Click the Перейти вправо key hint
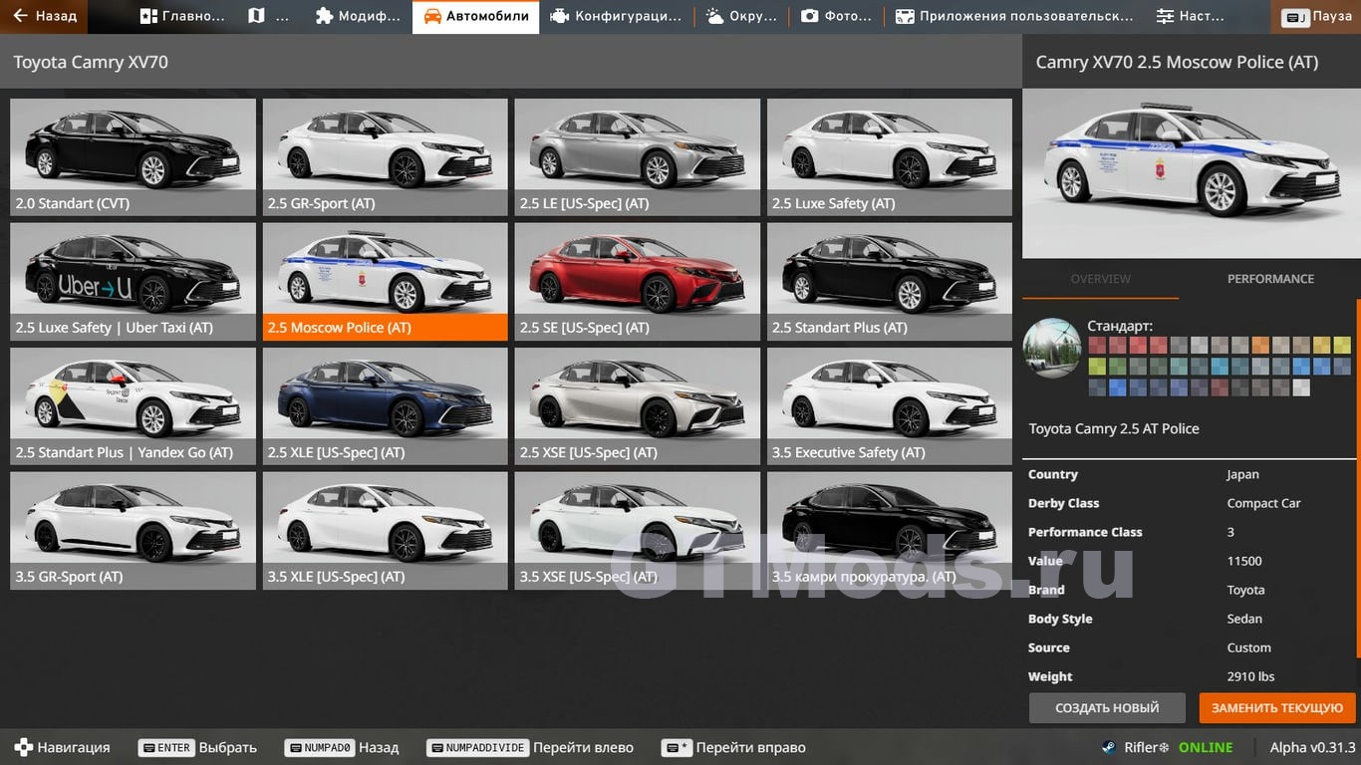Screen dimensions: 1361x765 tap(734, 747)
